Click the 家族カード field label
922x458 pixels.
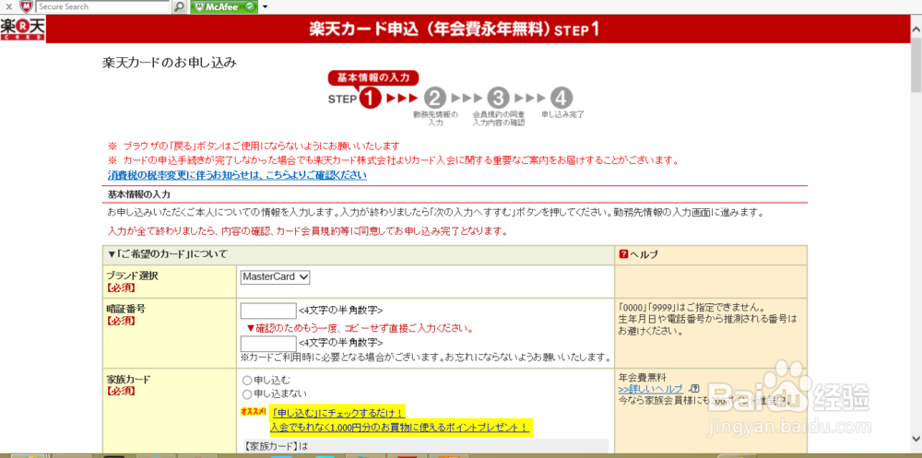[127, 380]
